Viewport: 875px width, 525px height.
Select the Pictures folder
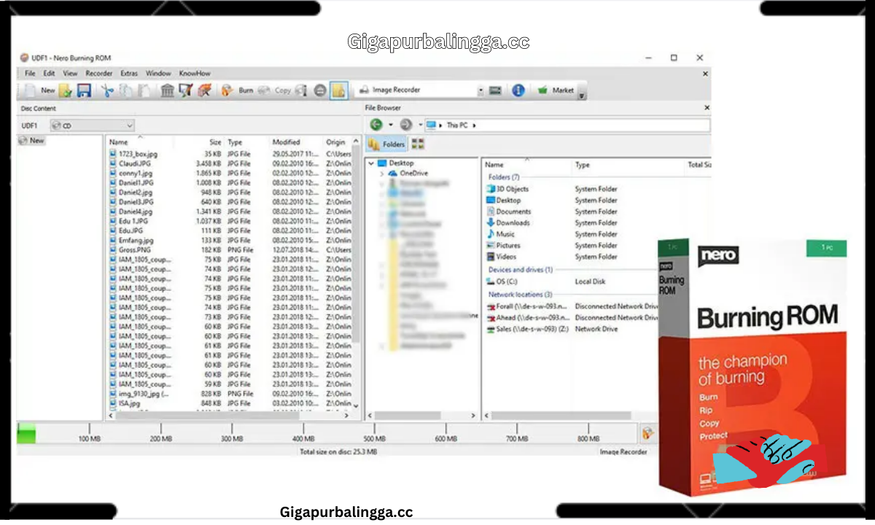click(x=503, y=246)
